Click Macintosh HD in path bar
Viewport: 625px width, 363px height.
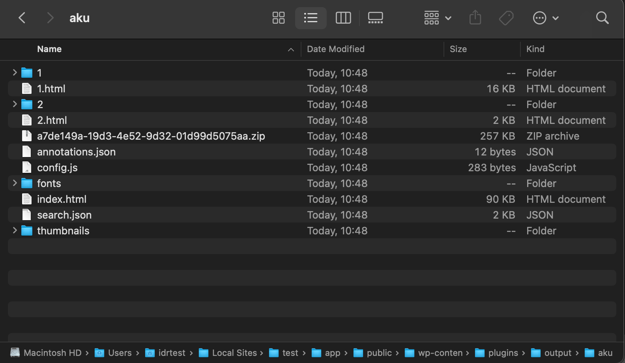pos(52,353)
